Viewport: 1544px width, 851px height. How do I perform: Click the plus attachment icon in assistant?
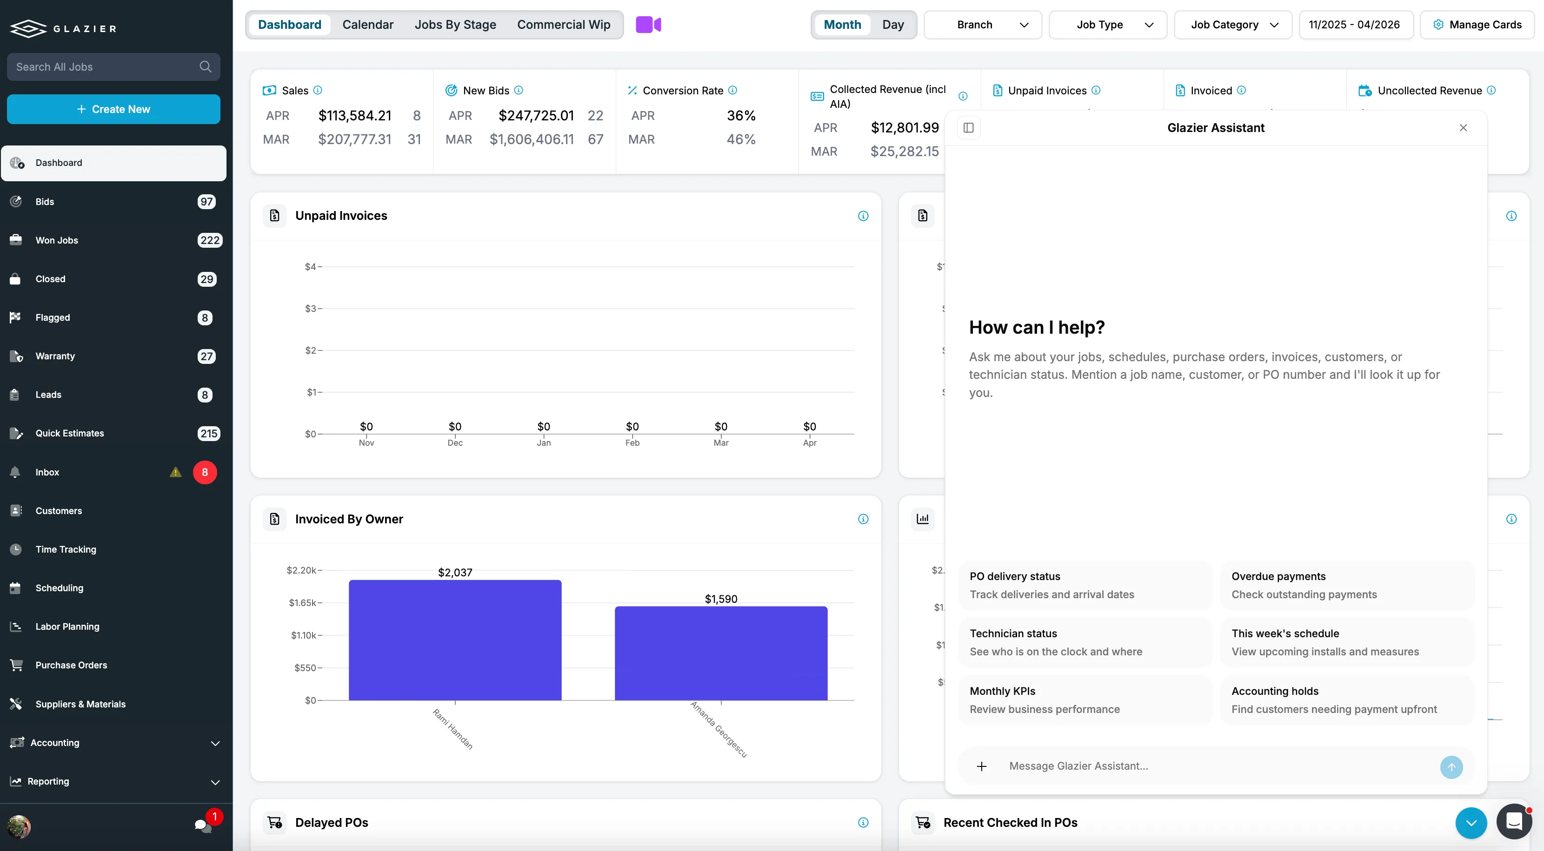point(981,766)
